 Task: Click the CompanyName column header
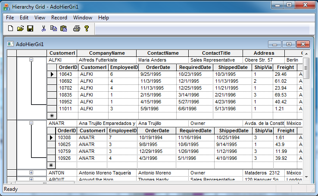[x=107, y=53]
